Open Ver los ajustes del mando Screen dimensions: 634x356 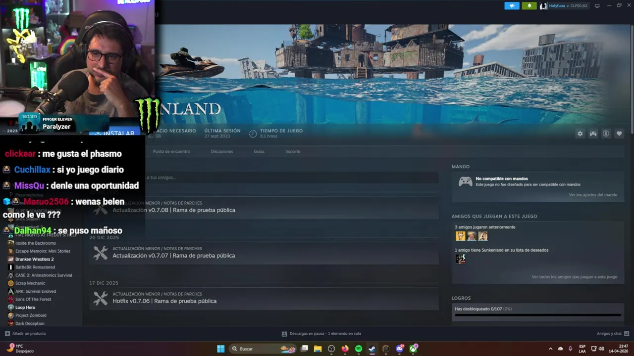click(x=593, y=195)
